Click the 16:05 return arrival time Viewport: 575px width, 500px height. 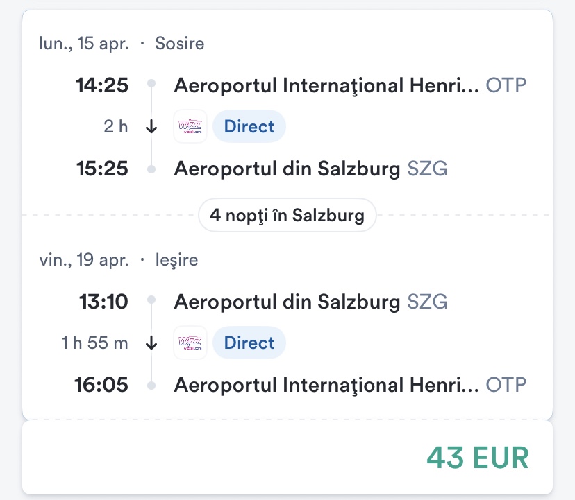(102, 384)
